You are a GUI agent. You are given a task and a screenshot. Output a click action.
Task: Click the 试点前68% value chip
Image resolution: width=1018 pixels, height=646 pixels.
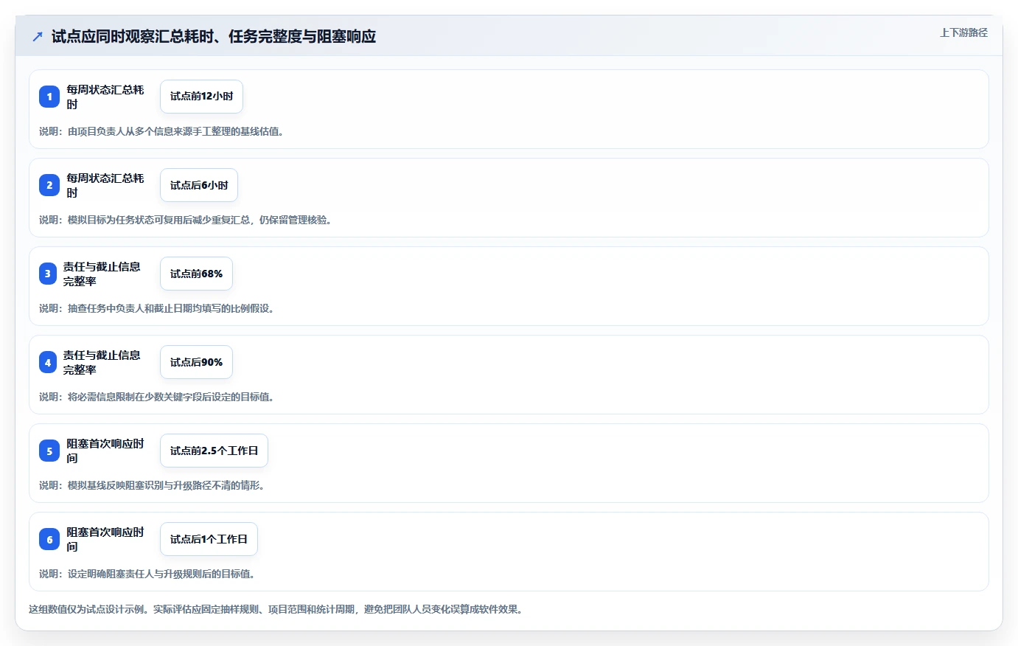196,274
